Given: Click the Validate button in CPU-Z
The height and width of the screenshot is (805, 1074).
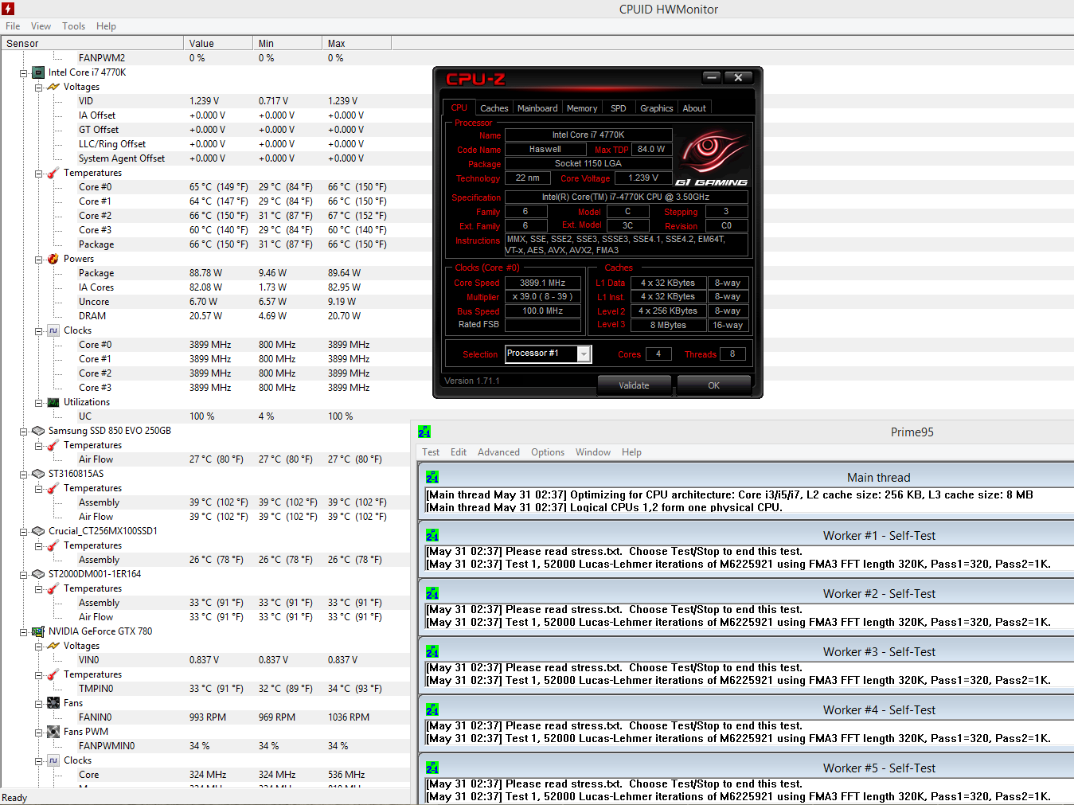Looking at the screenshot, I should coord(634,385).
